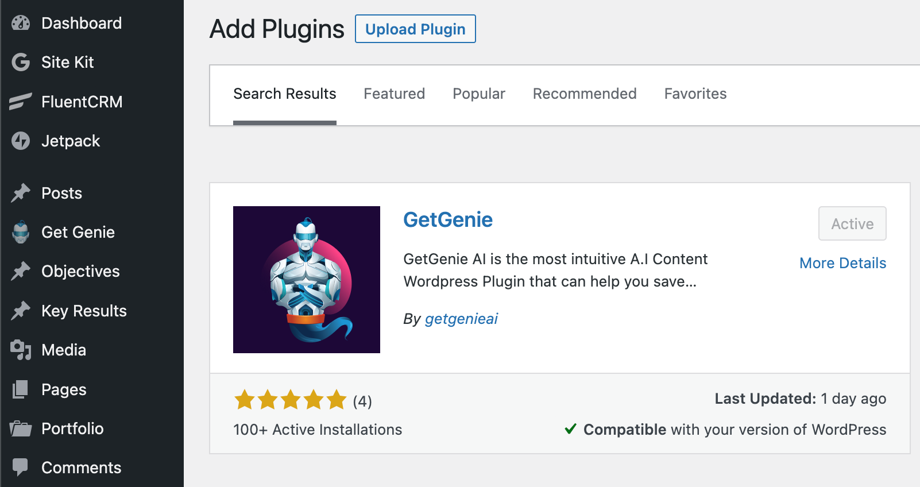
Task: Open FluentCRM via its sidebar icon
Action: point(21,102)
